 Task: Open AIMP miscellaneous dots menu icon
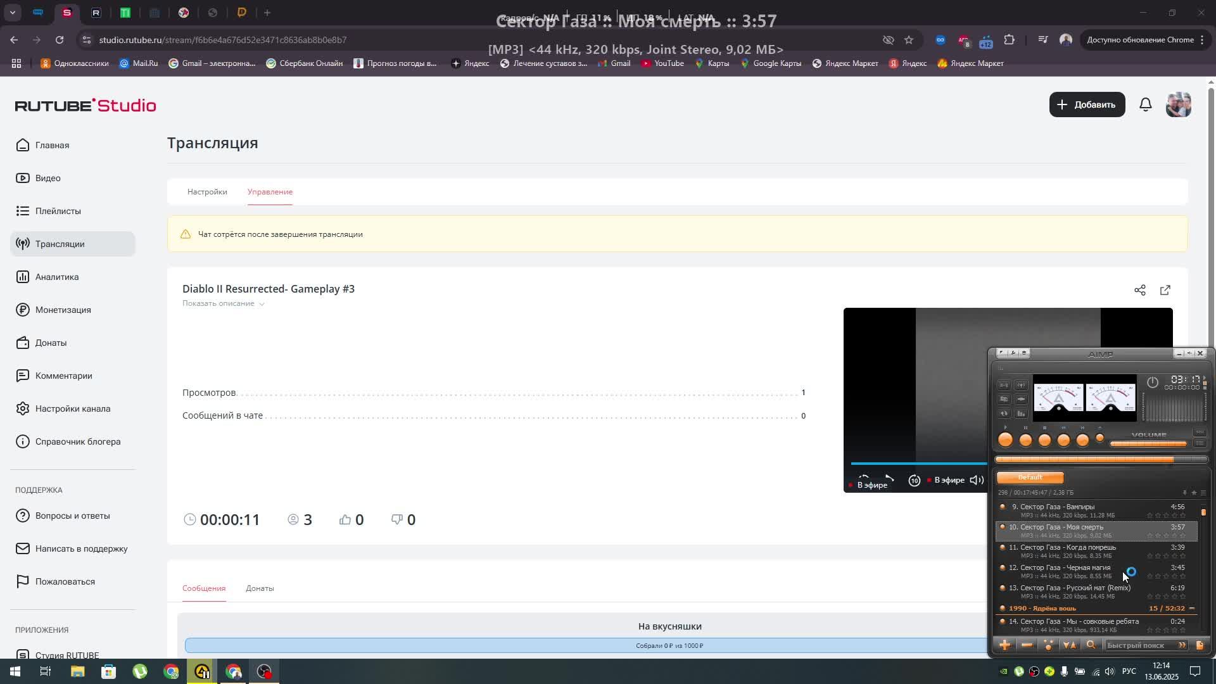point(1048,645)
